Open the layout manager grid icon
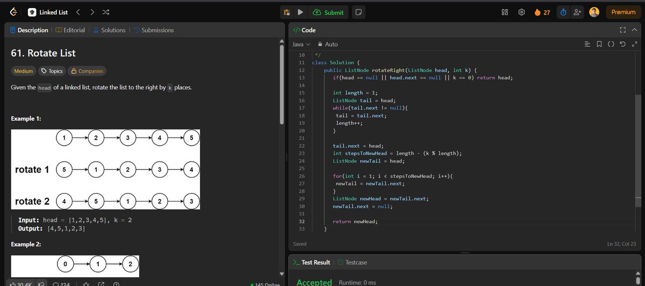The width and height of the screenshot is (645, 286). point(505,12)
